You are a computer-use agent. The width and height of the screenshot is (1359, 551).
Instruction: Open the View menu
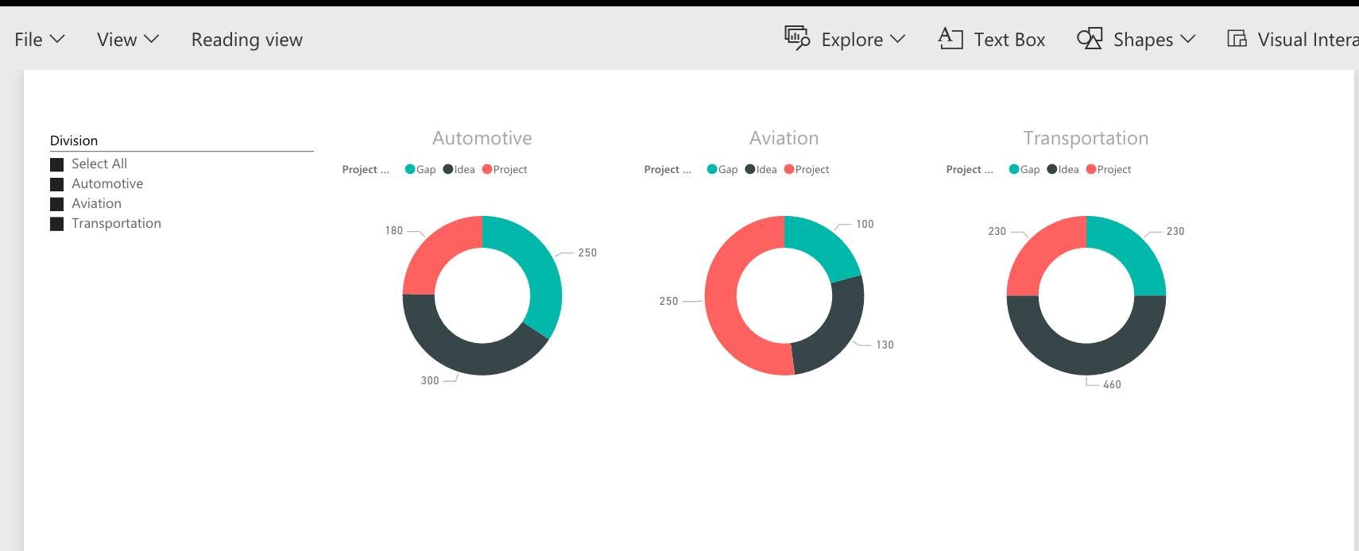tap(127, 40)
